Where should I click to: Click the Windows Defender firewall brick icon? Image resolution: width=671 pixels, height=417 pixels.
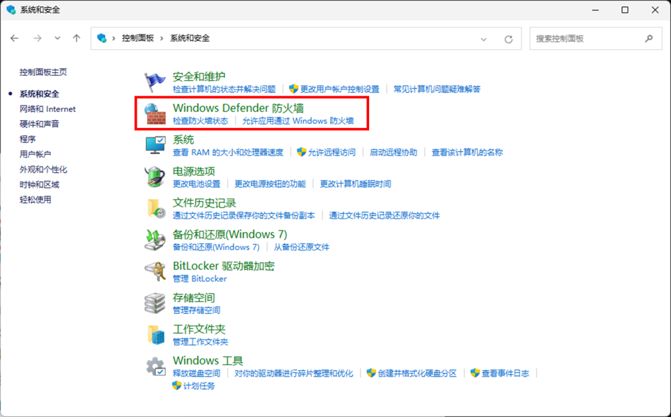point(155,114)
